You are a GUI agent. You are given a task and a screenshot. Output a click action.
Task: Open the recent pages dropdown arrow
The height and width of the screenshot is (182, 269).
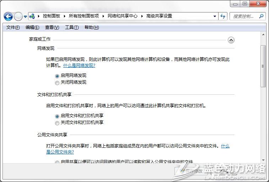(25, 16)
